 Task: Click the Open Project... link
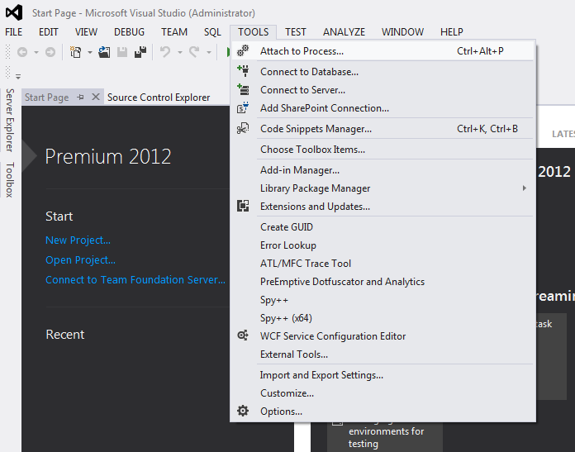point(80,259)
